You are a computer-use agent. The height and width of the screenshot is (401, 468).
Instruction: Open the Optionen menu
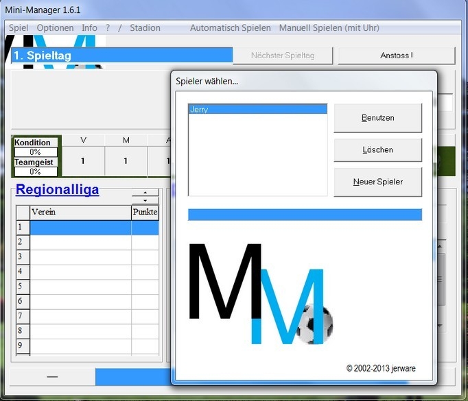(56, 28)
